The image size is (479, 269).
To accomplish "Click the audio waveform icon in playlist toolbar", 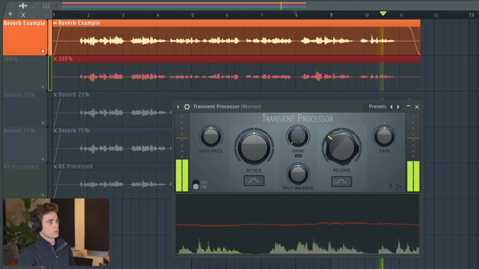I will pyautogui.click(x=23, y=6).
